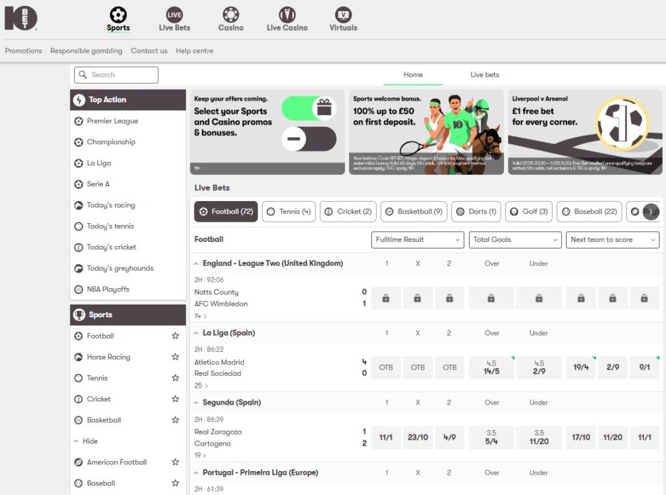Click the search magnifier icon

83,74
